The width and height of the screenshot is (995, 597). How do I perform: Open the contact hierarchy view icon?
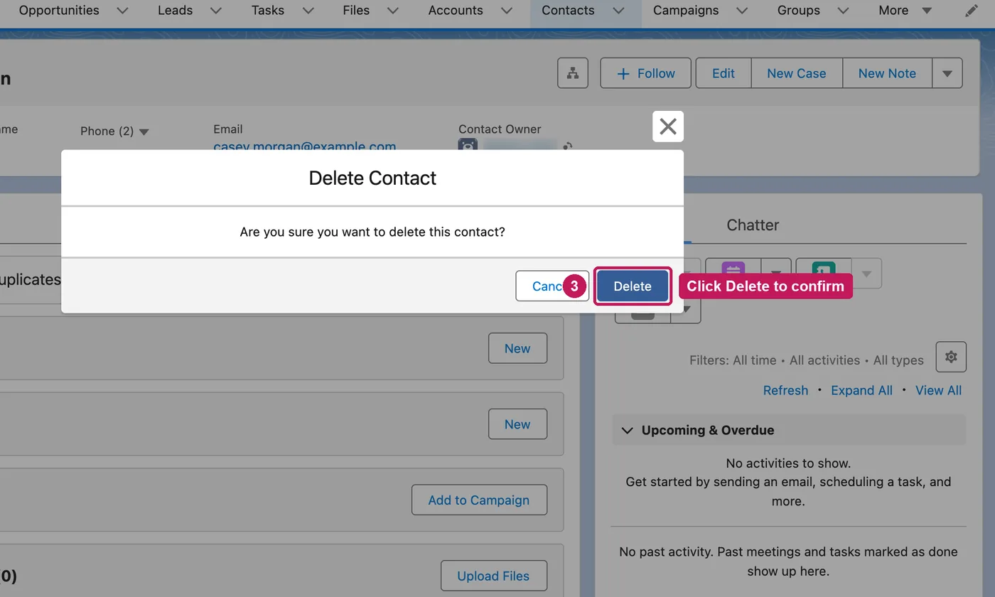tap(573, 73)
